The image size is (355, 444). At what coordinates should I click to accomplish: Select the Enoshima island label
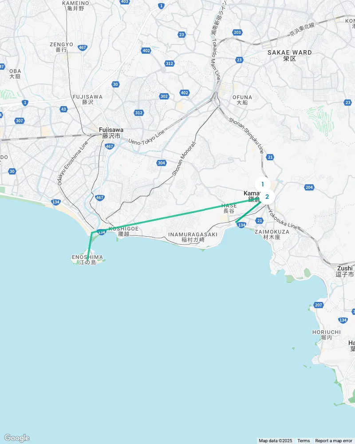87,260
